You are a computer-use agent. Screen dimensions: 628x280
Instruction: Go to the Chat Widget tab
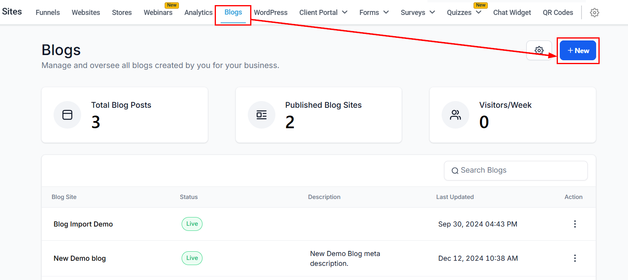512,13
